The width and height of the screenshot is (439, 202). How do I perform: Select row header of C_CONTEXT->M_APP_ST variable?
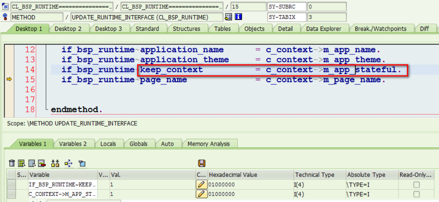[11, 194]
